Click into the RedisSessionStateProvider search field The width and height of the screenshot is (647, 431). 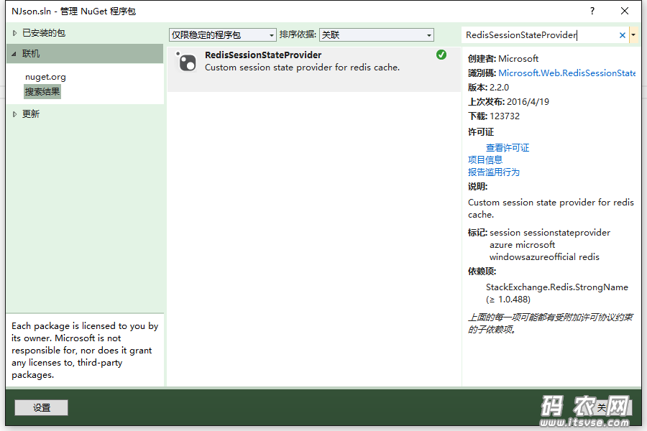tap(539, 35)
